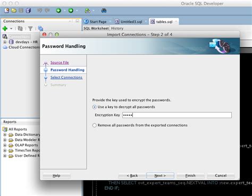Viewport: 252px width, 196px height.
Task: Expand OLAP Reports folder
Action: pyautogui.click(x=5, y=145)
